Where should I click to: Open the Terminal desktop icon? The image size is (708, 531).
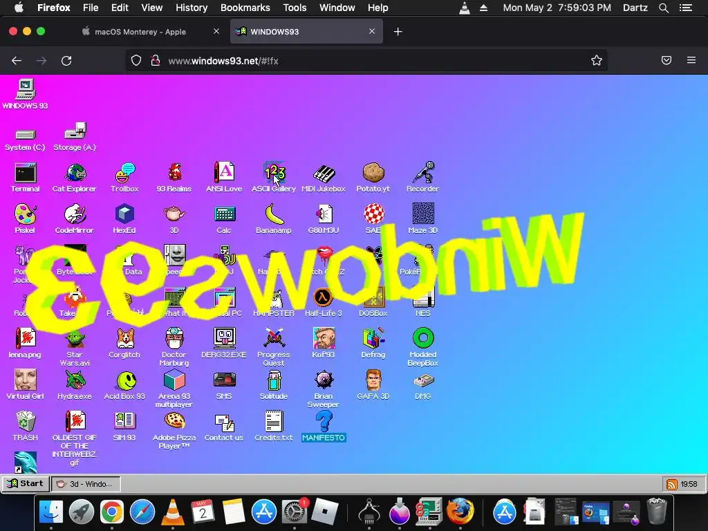point(26,178)
